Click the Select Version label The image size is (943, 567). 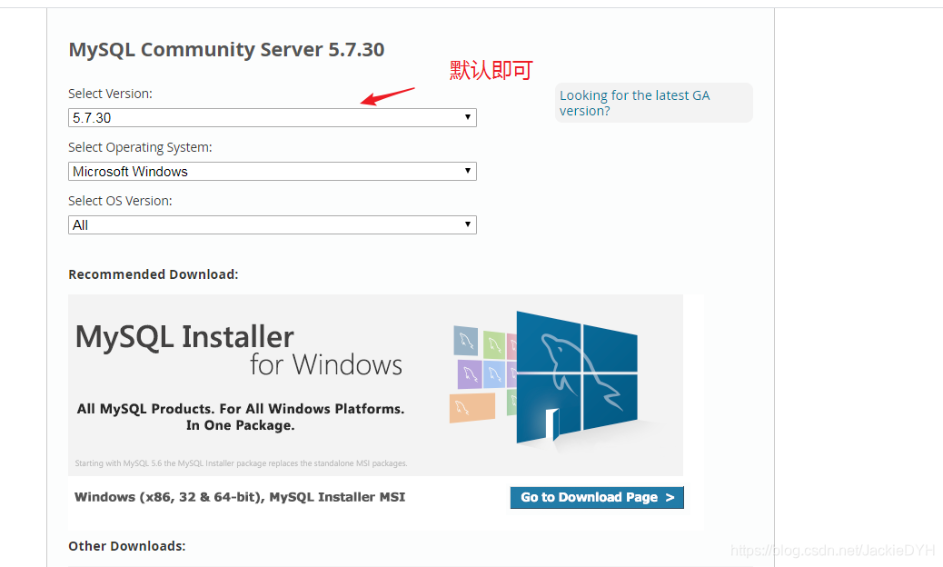110,94
